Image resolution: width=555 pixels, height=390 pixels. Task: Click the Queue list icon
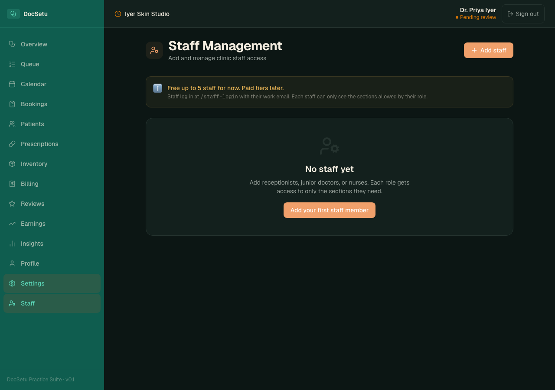click(12, 64)
